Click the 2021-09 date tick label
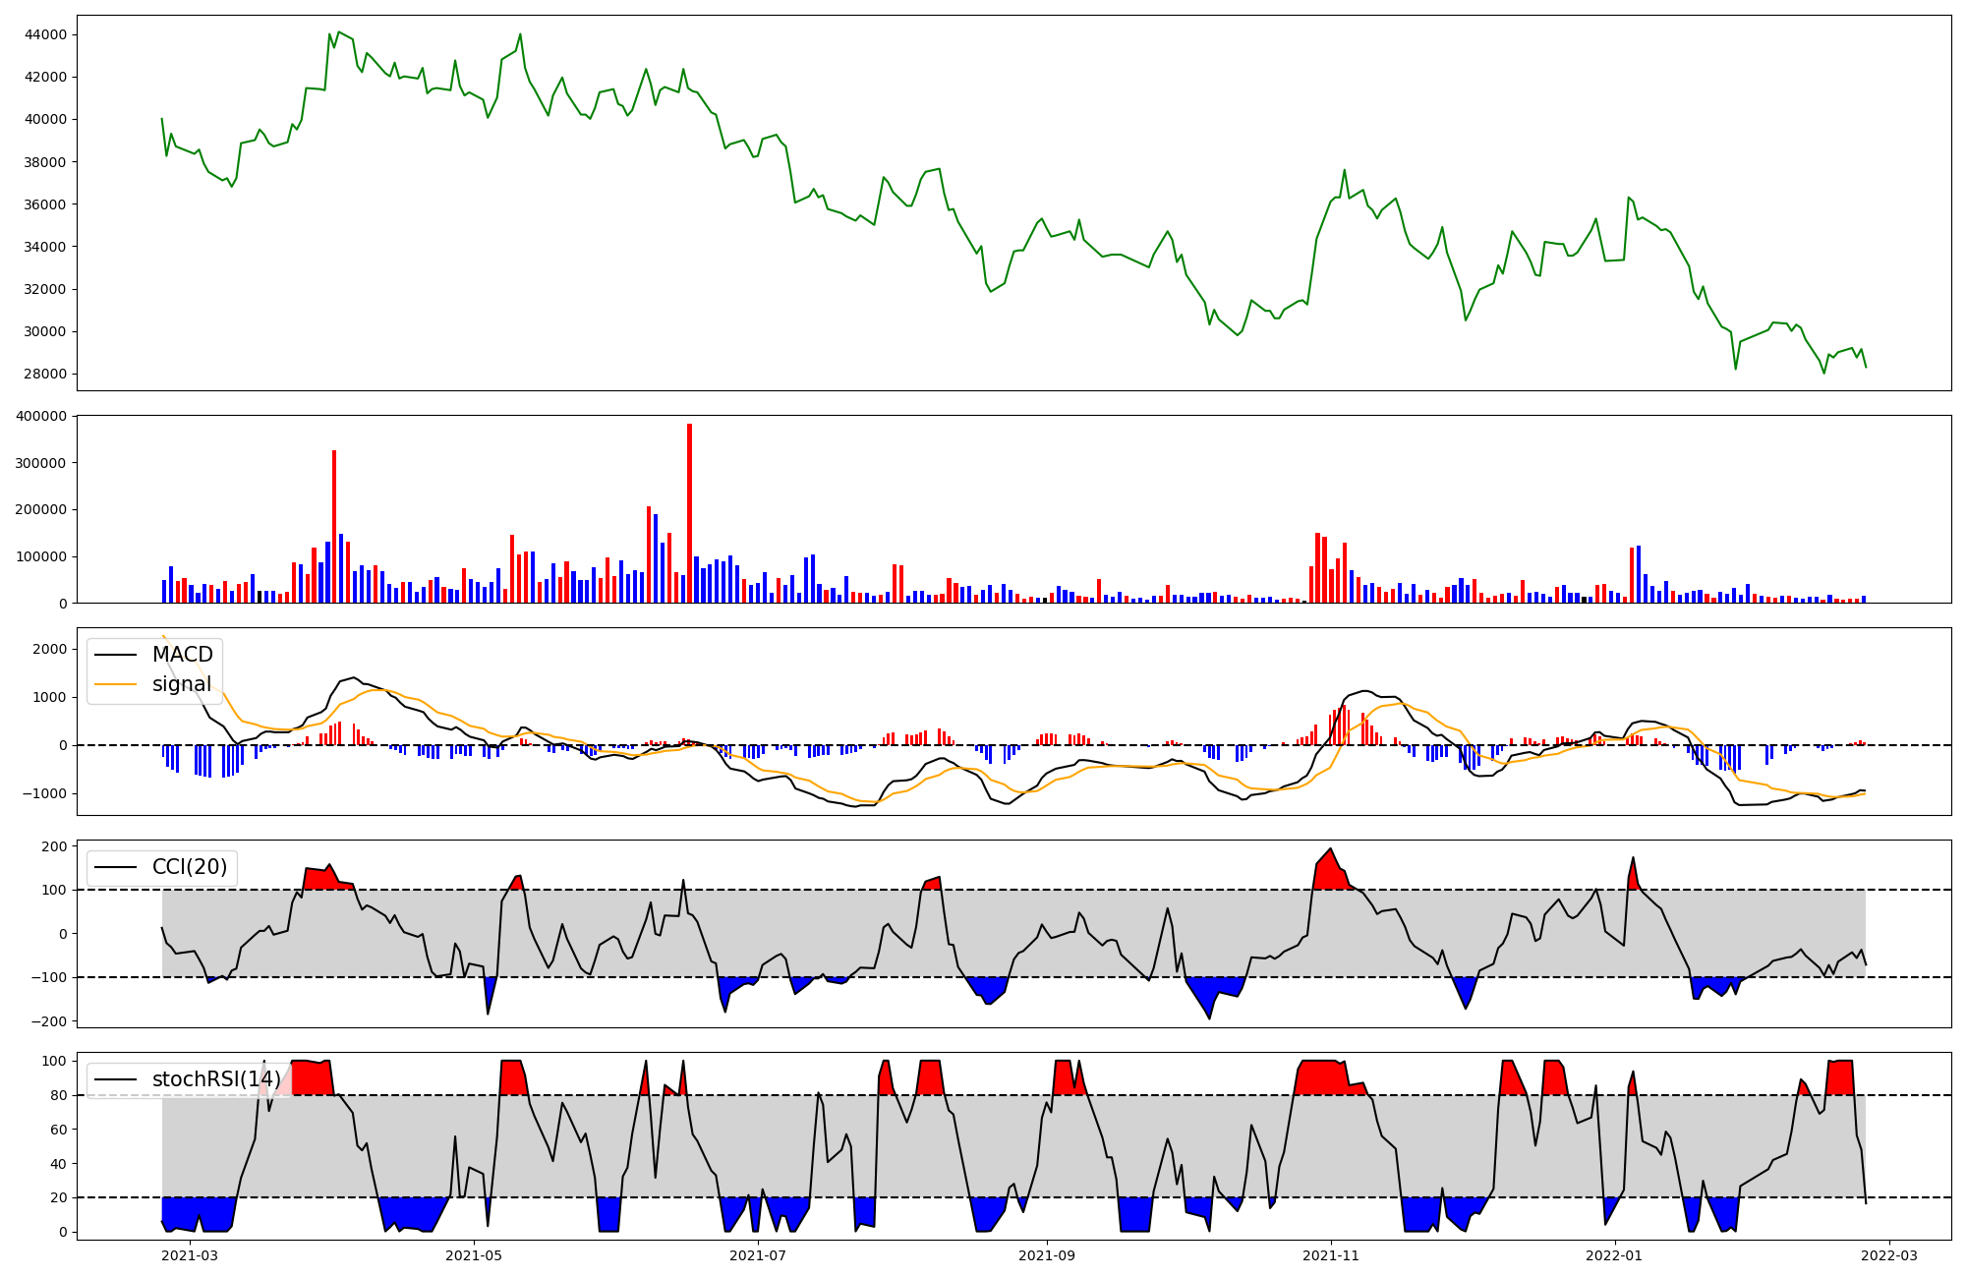 click(x=1047, y=1255)
